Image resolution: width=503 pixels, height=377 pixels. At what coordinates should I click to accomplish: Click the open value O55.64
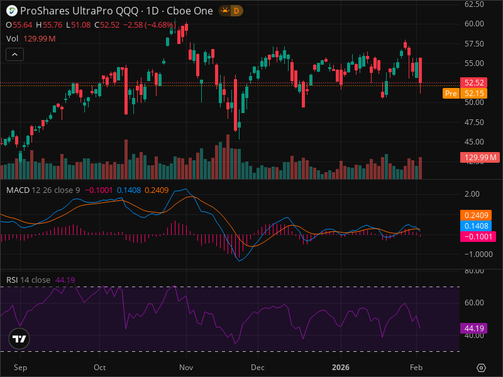(19, 25)
